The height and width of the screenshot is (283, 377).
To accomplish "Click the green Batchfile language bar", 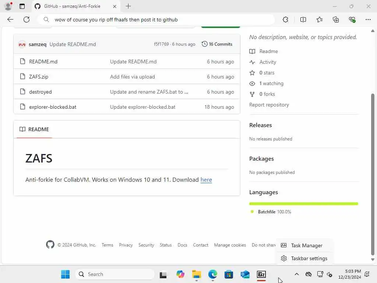I will [x=304, y=204].
